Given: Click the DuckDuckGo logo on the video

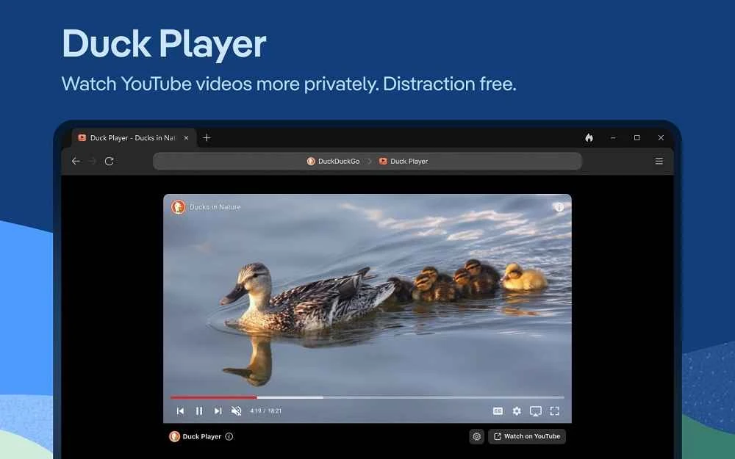Looking at the screenshot, I should tap(178, 206).
